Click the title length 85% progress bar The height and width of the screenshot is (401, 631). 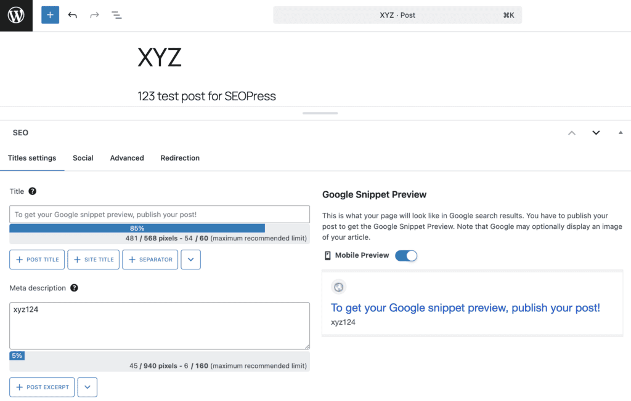click(x=137, y=228)
